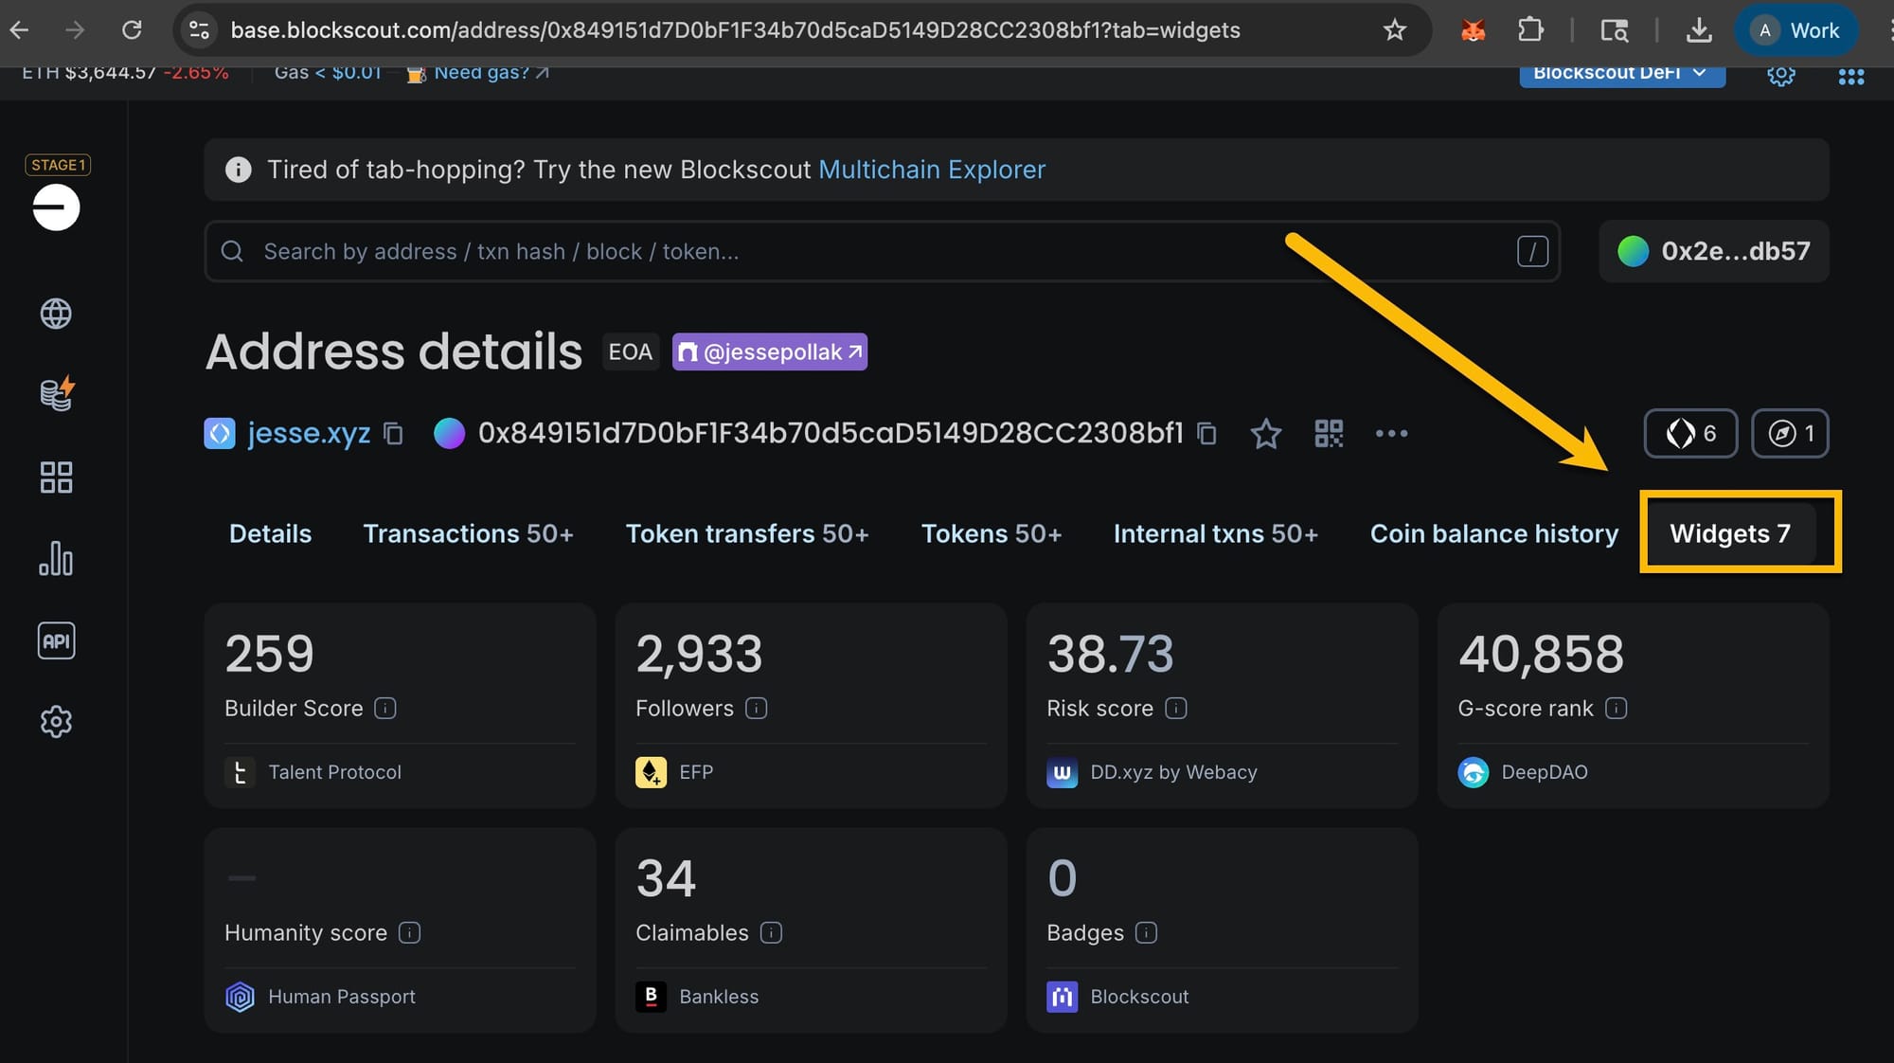Show the address QR code
This screenshot has width=1894, height=1063.
coord(1329,434)
